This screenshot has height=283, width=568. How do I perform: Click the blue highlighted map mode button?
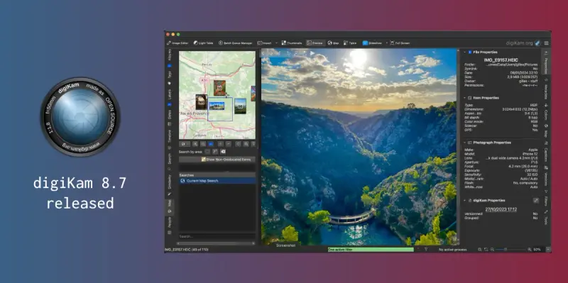point(211,144)
